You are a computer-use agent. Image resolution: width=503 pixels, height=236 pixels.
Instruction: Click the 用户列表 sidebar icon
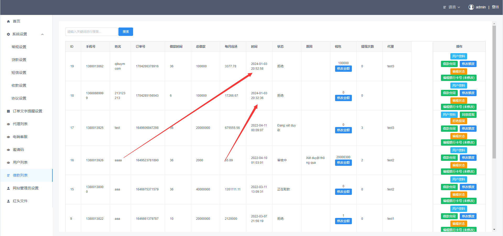(8, 163)
